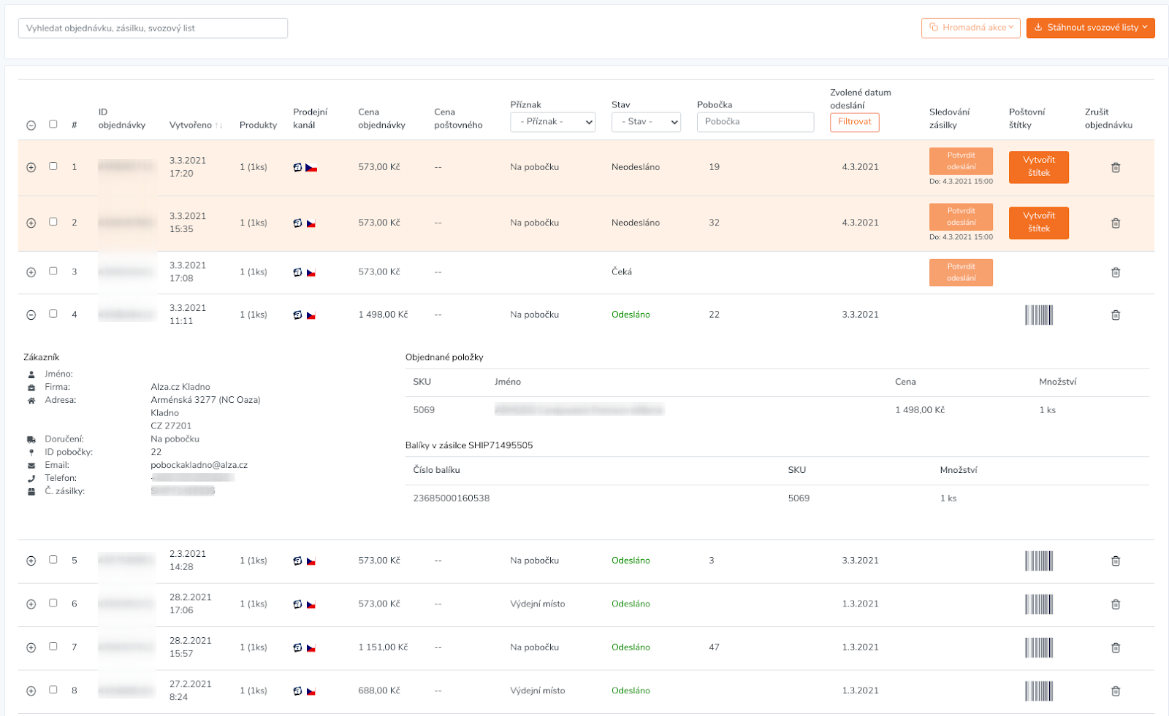Delete order 6 with trash icon
Viewport: 1169px width, 716px height.
pos(1116,604)
